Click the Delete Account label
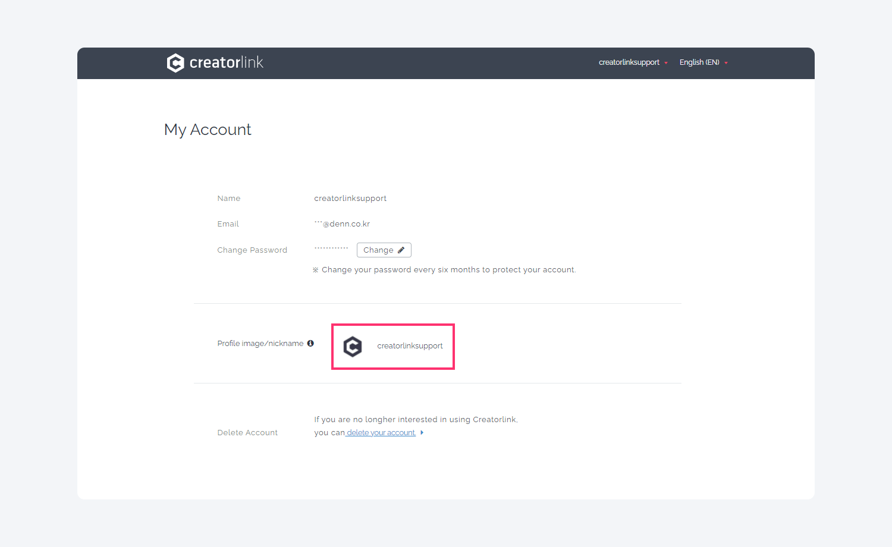The image size is (892, 547). coord(247,433)
